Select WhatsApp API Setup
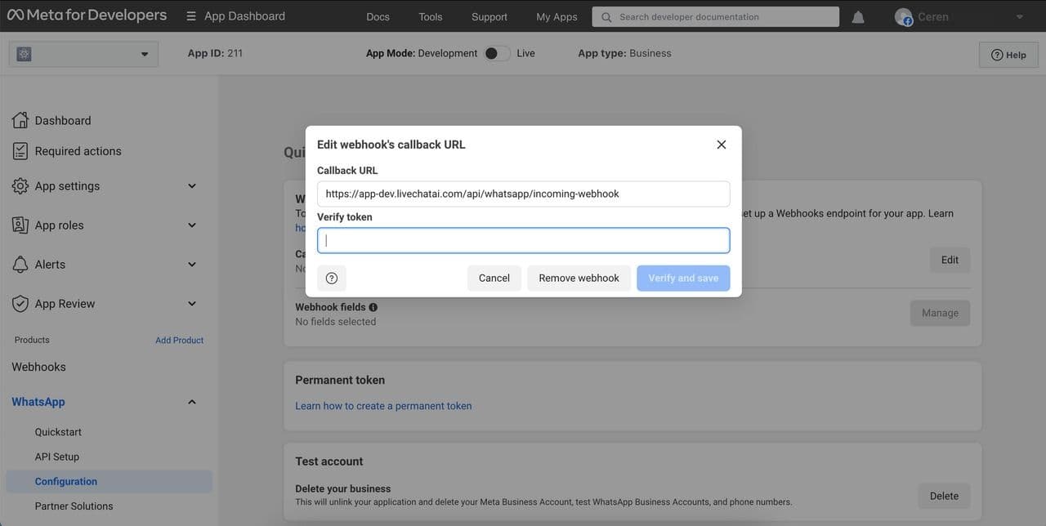The height and width of the screenshot is (526, 1046). point(57,457)
